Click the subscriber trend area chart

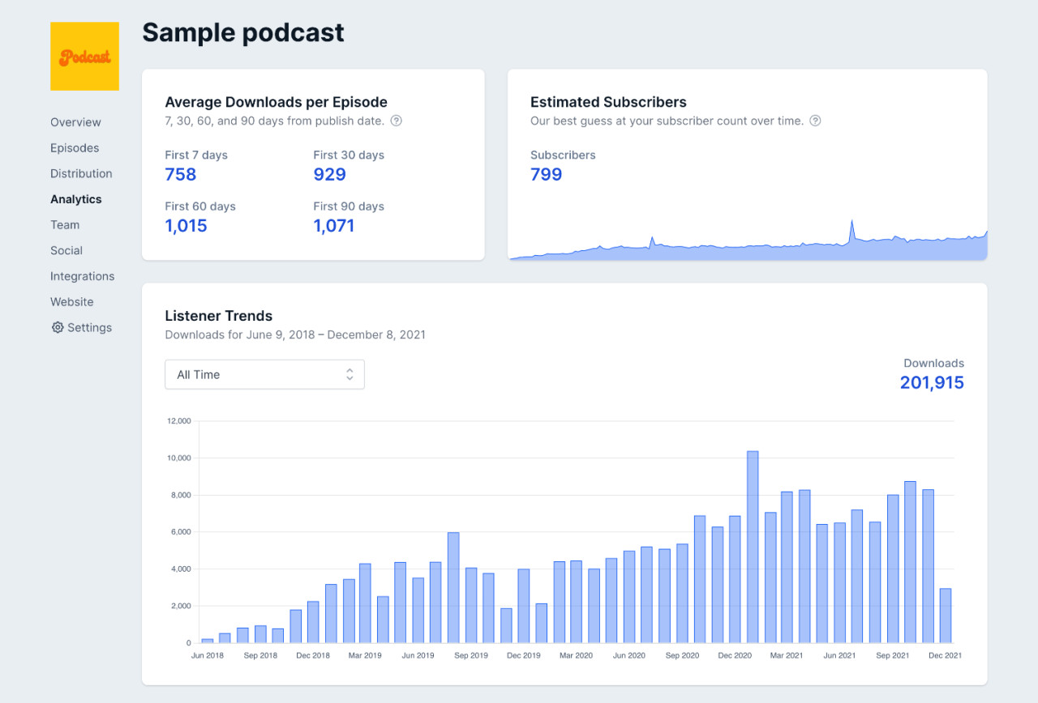tap(746, 247)
